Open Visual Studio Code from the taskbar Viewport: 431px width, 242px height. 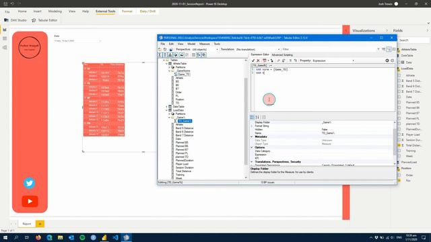(115, 237)
